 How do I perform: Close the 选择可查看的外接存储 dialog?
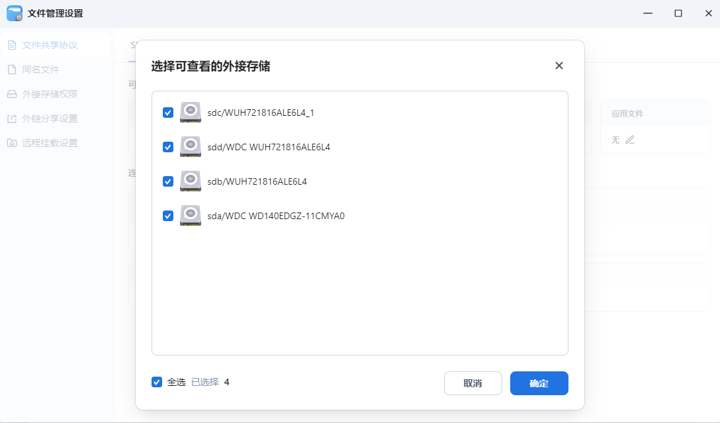tap(559, 66)
